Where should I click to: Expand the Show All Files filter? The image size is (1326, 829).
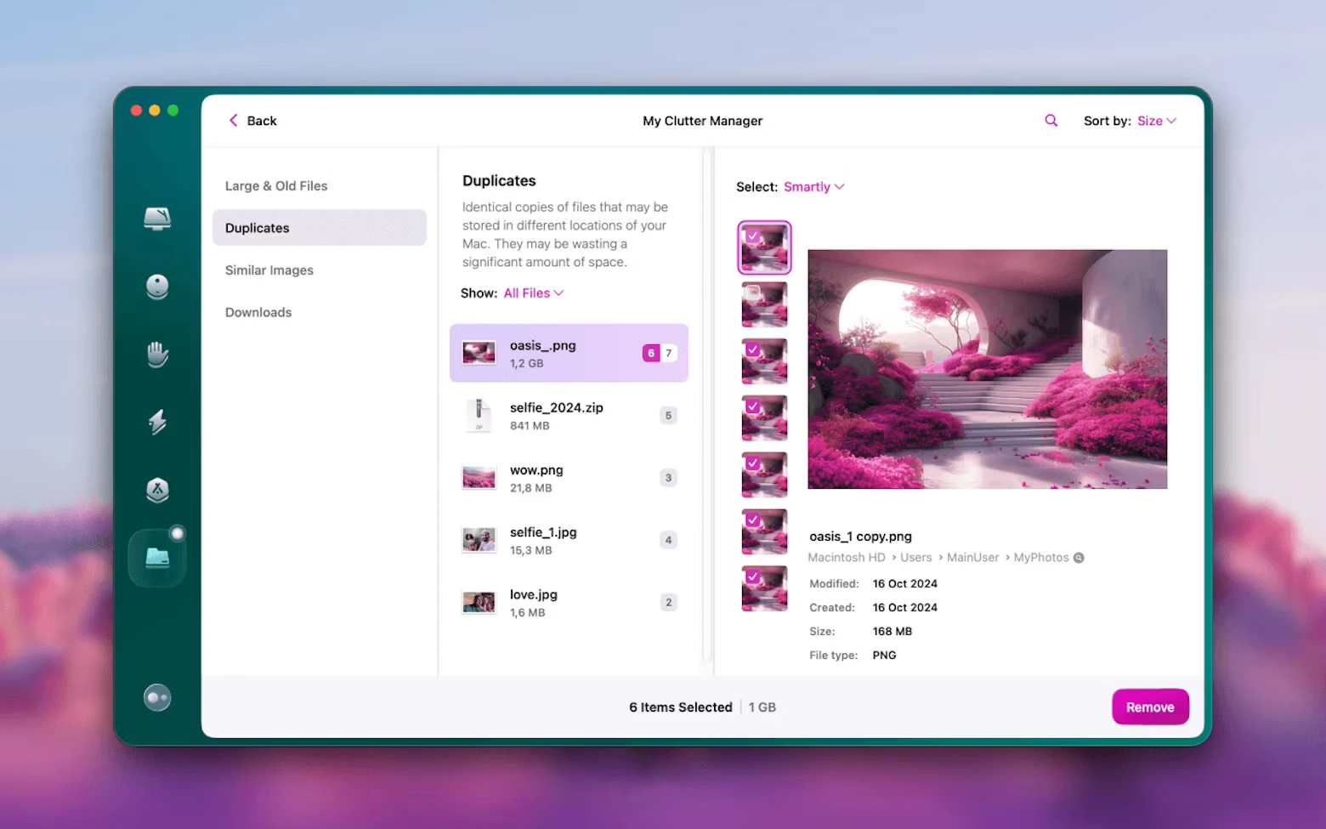point(533,293)
